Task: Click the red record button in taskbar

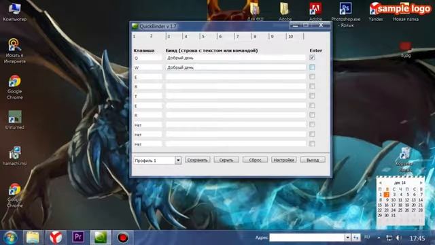Action: (122, 238)
